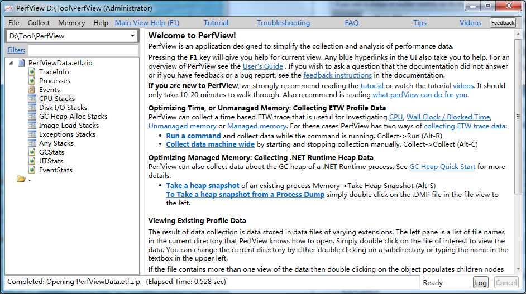
Task: Select the CPU Stacks tree item
Action: coord(57,99)
